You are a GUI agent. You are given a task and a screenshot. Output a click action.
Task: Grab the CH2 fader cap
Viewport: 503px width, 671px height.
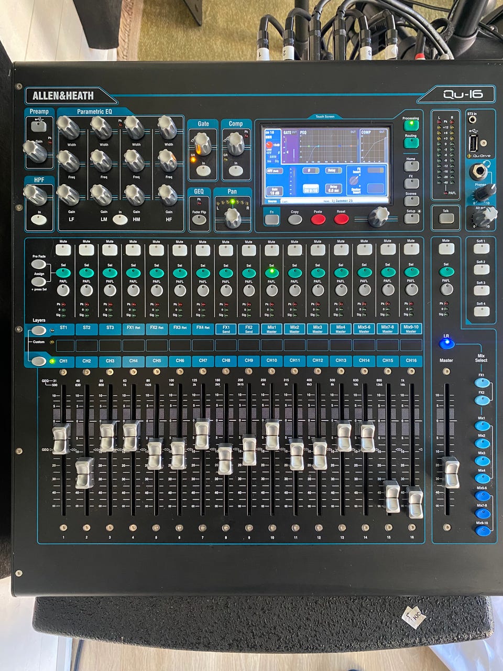(84, 473)
